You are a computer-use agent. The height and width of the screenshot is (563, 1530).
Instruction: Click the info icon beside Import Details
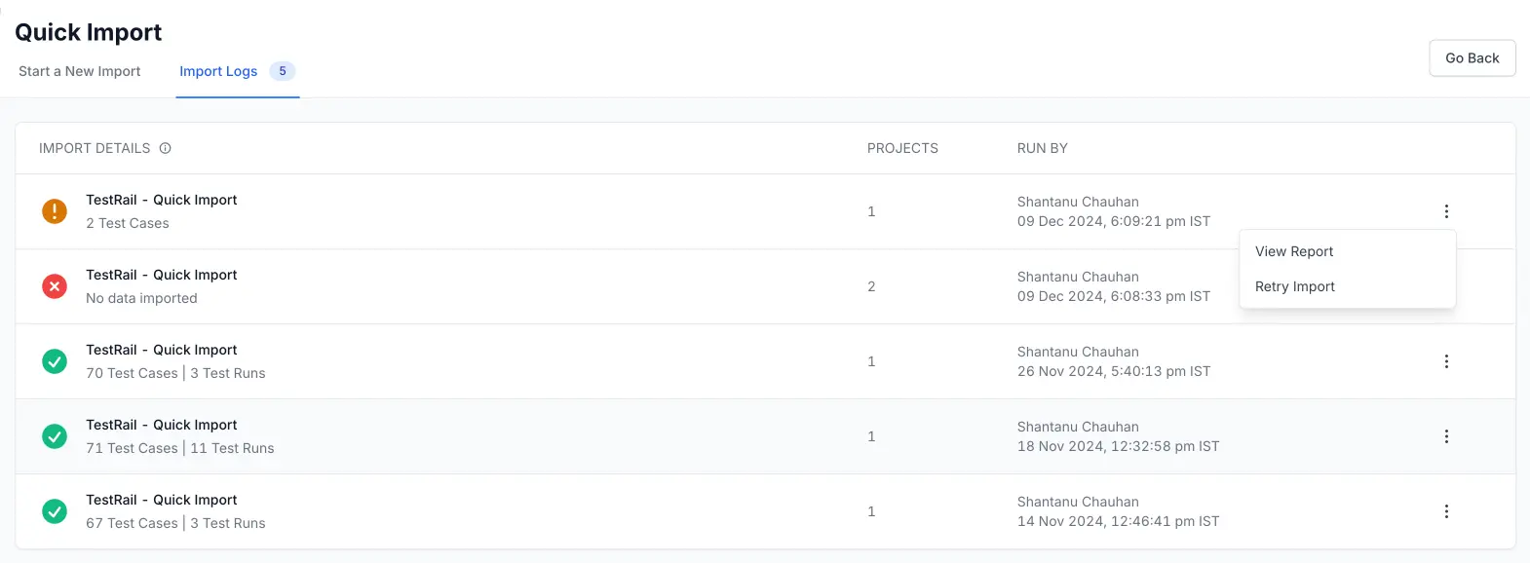(x=166, y=148)
